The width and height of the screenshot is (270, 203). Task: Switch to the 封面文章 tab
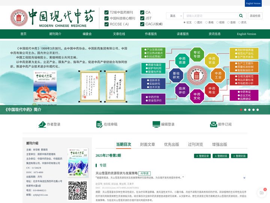[147, 144]
